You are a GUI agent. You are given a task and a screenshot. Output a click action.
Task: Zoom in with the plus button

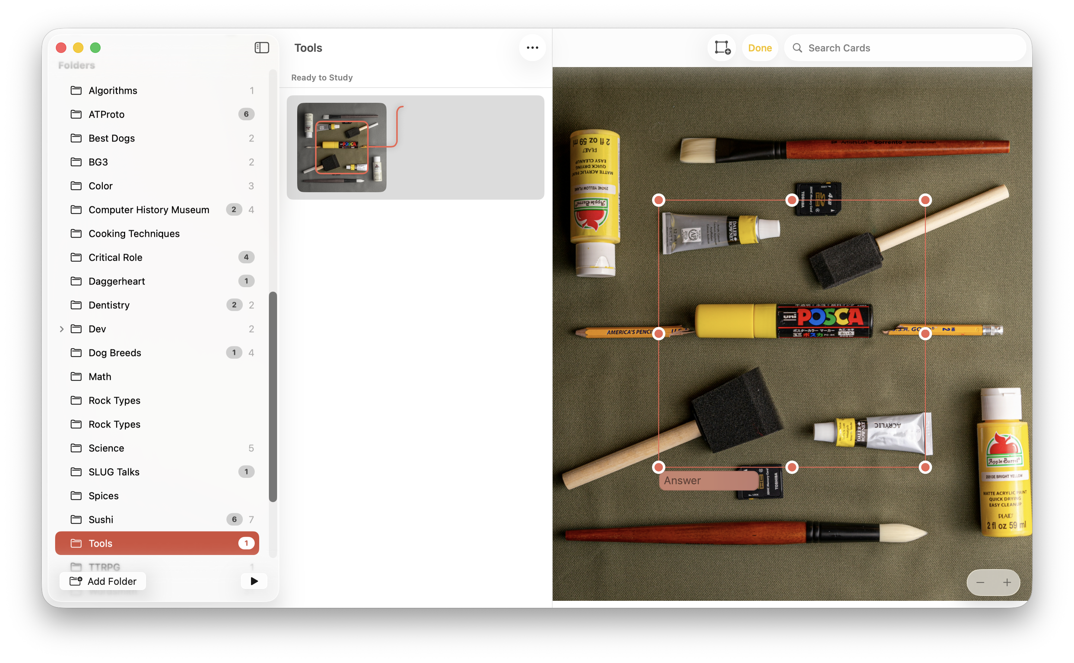(1007, 582)
